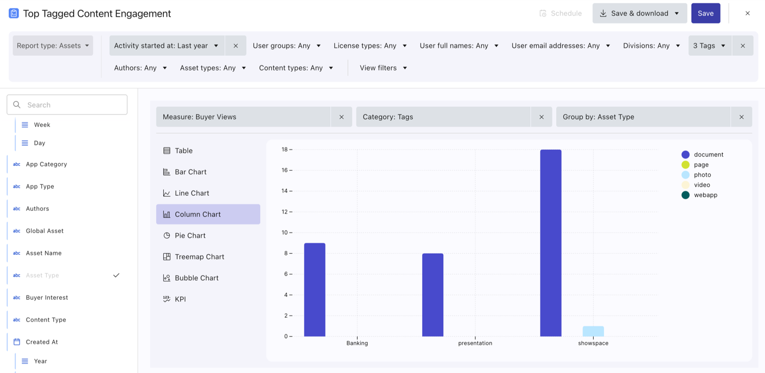Pick the Bubble Chart icon
The image size is (765, 373).
point(167,278)
